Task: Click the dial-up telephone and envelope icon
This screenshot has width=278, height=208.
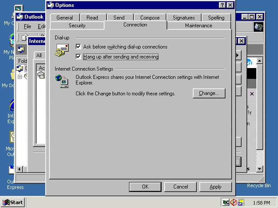Action: (62, 50)
